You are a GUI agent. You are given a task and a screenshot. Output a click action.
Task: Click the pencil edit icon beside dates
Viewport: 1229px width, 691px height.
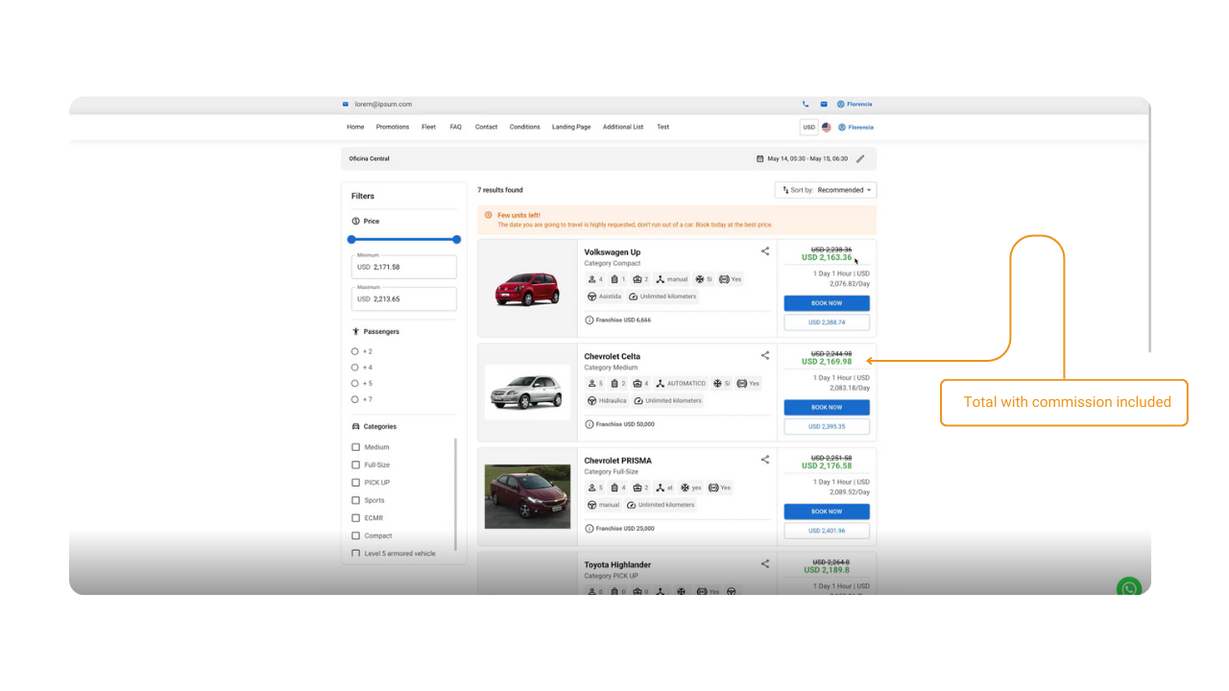click(x=860, y=159)
